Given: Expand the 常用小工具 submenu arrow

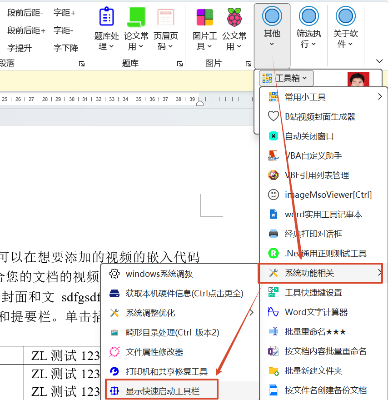Looking at the screenshot, I should (380, 97).
